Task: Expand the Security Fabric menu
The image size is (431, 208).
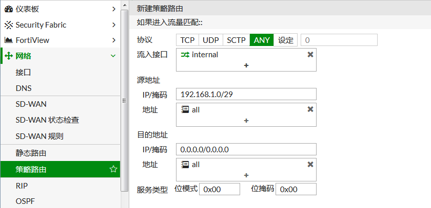Action: click(x=113, y=25)
